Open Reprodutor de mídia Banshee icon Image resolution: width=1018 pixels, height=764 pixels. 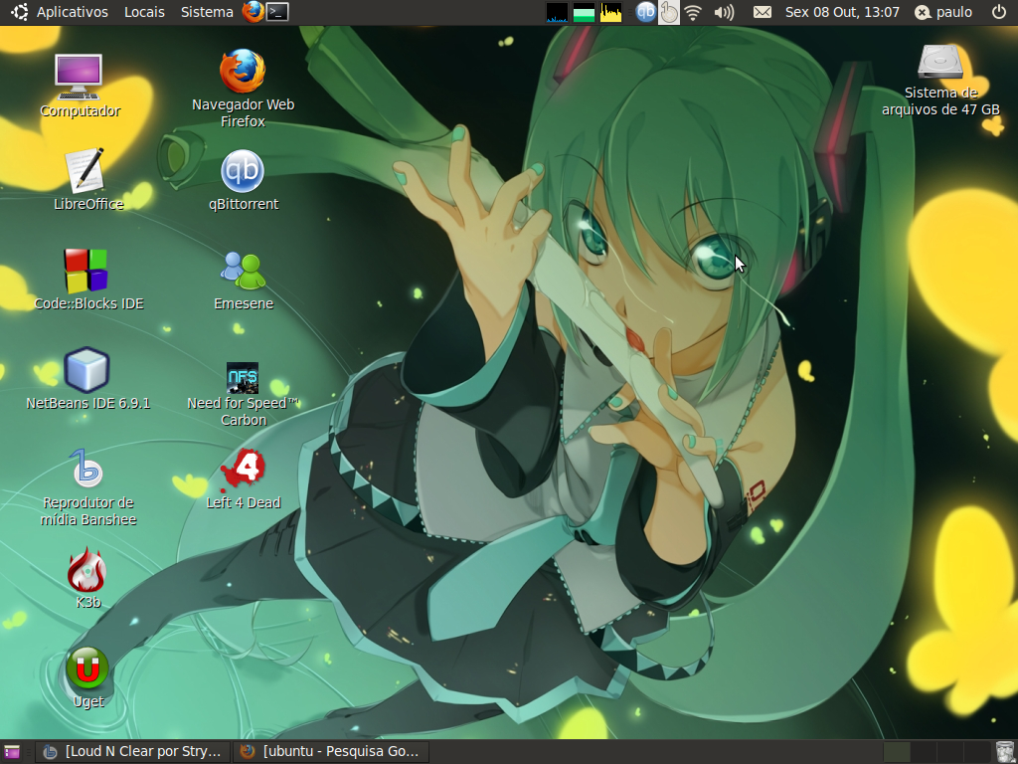tap(86, 469)
